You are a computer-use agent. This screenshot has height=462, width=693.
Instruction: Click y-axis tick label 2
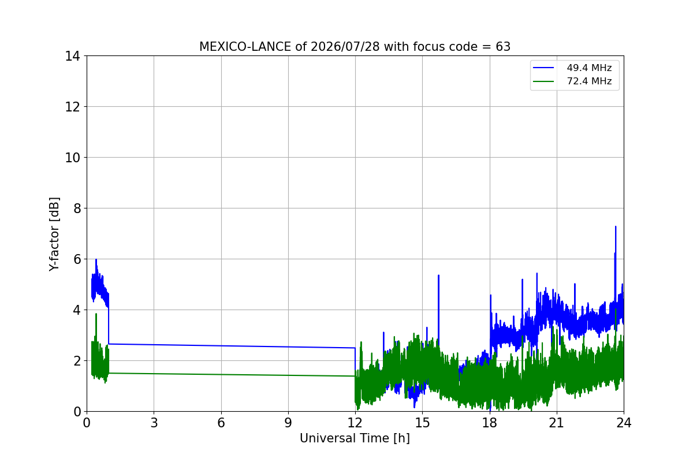pos(76,361)
